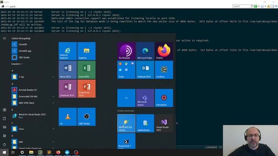Create new console with green plus icon
Image resolution: width=278 pixels, height=156 pixels.
[x=256, y=6]
